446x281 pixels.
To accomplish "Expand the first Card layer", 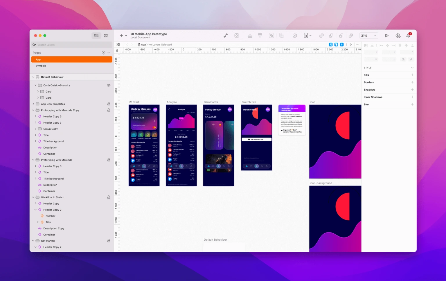I will 38,91.
